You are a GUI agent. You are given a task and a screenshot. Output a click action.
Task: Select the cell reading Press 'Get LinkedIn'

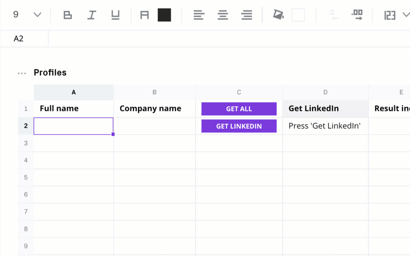[x=326, y=126]
